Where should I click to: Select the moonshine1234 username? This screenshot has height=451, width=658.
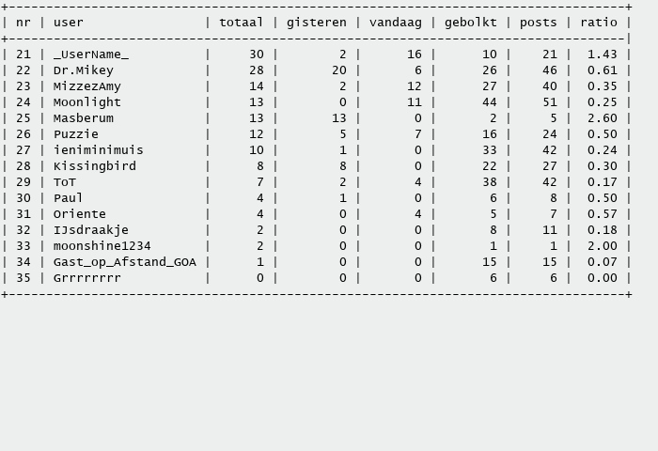102,246
